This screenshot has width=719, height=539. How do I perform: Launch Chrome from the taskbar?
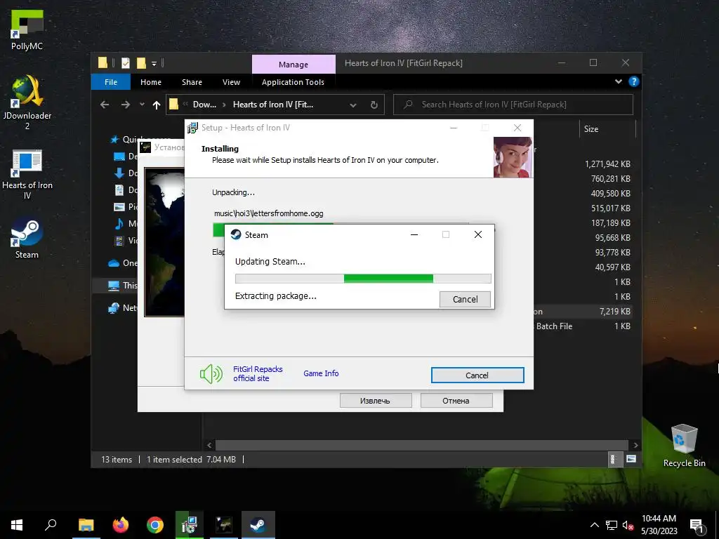coord(155,525)
